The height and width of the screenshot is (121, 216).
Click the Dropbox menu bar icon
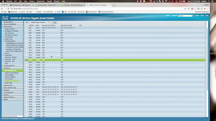[x=141, y=1]
